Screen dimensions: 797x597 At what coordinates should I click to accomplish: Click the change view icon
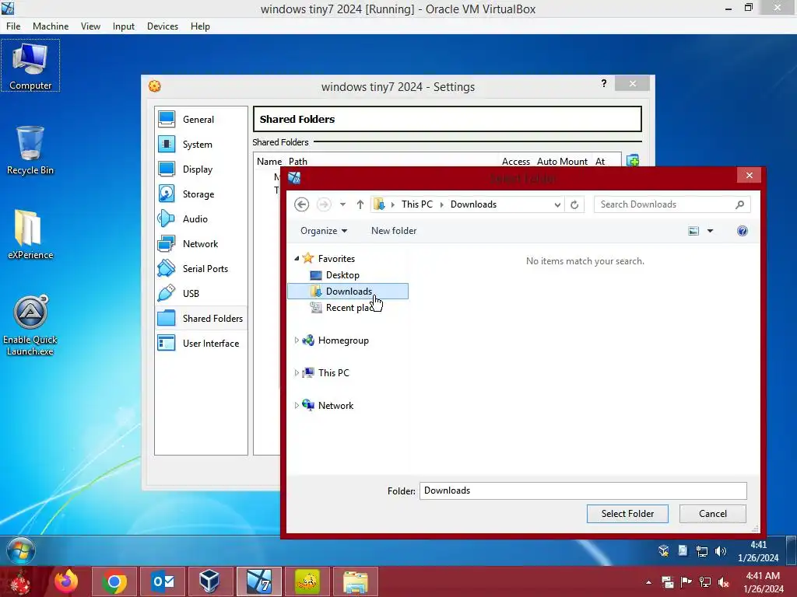tap(693, 231)
